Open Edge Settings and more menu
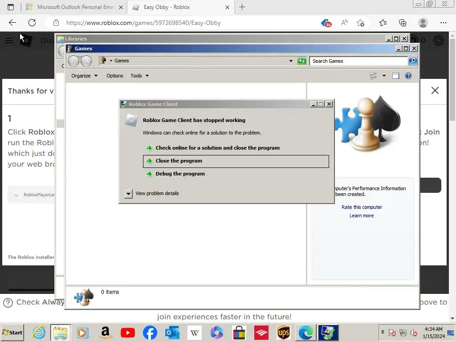 (443, 23)
